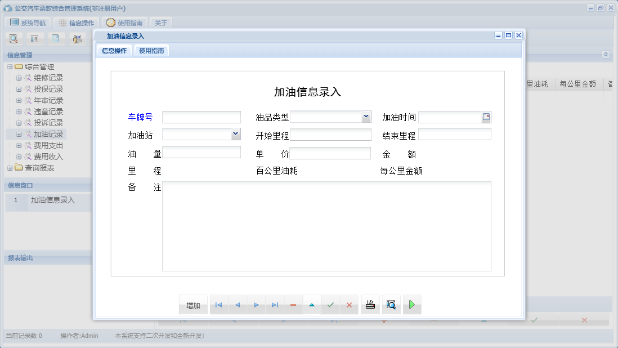Click the print icon on the dialog toolbar
The height and width of the screenshot is (348, 618).
point(370,304)
